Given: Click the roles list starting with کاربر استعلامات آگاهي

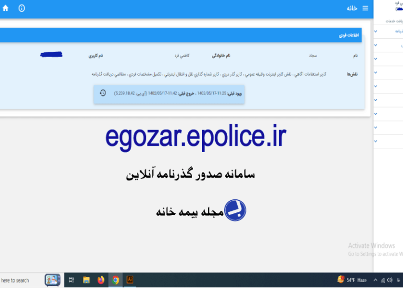Looking at the screenshot, I should coord(209,74).
